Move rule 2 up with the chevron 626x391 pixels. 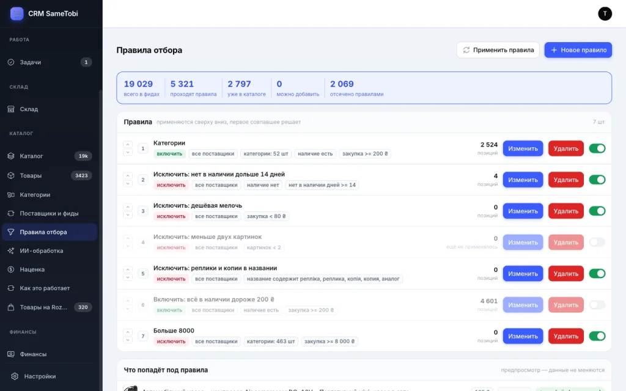pos(128,175)
